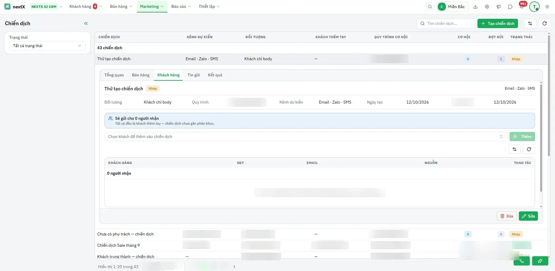This screenshot has width=555, height=271.
Task: Open the Chưa có phụ trách — chiến dịch row
Action: click(x=321, y=234)
